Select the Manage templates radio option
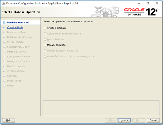This screenshot has height=125, width=163. pos(45,45)
